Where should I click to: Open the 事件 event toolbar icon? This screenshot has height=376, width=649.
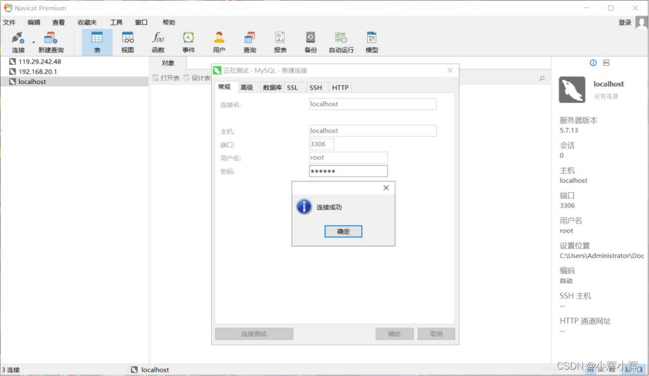click(189, 42)
